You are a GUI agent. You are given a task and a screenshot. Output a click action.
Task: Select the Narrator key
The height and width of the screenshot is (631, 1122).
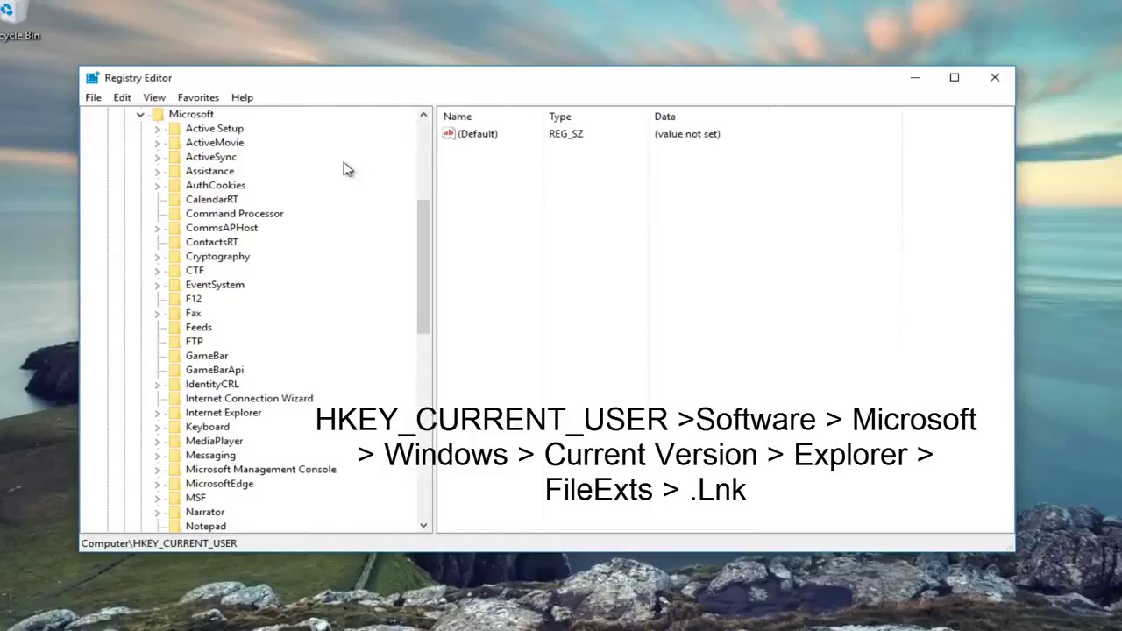(x=205, y=512)
